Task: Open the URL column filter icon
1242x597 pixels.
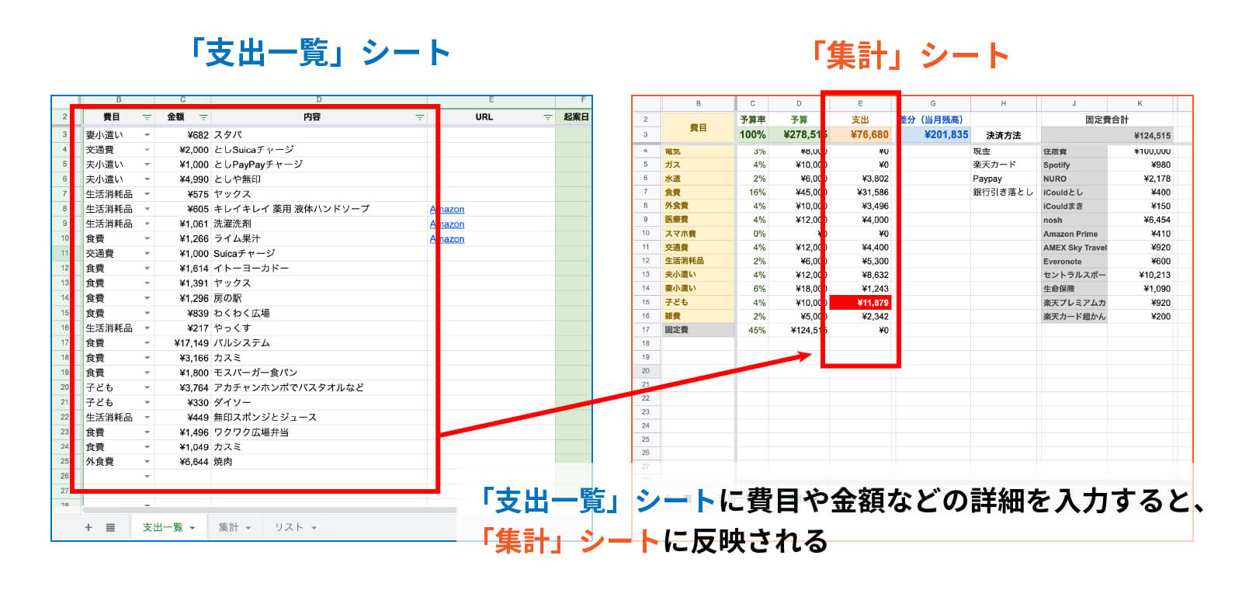Action: point(547,117)
